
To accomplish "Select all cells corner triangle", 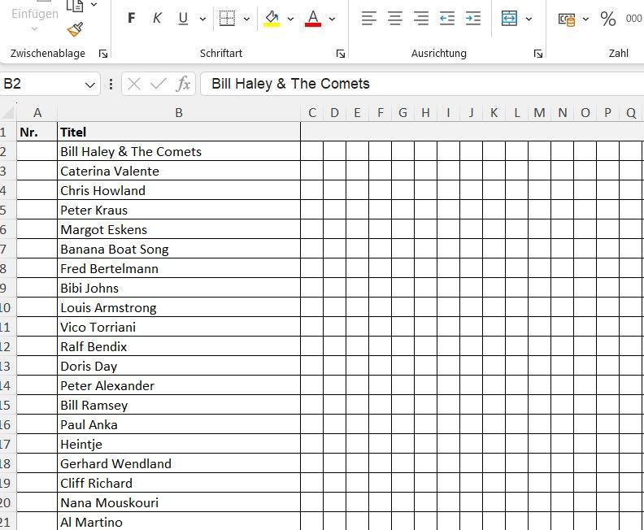I will click(8, 112).
